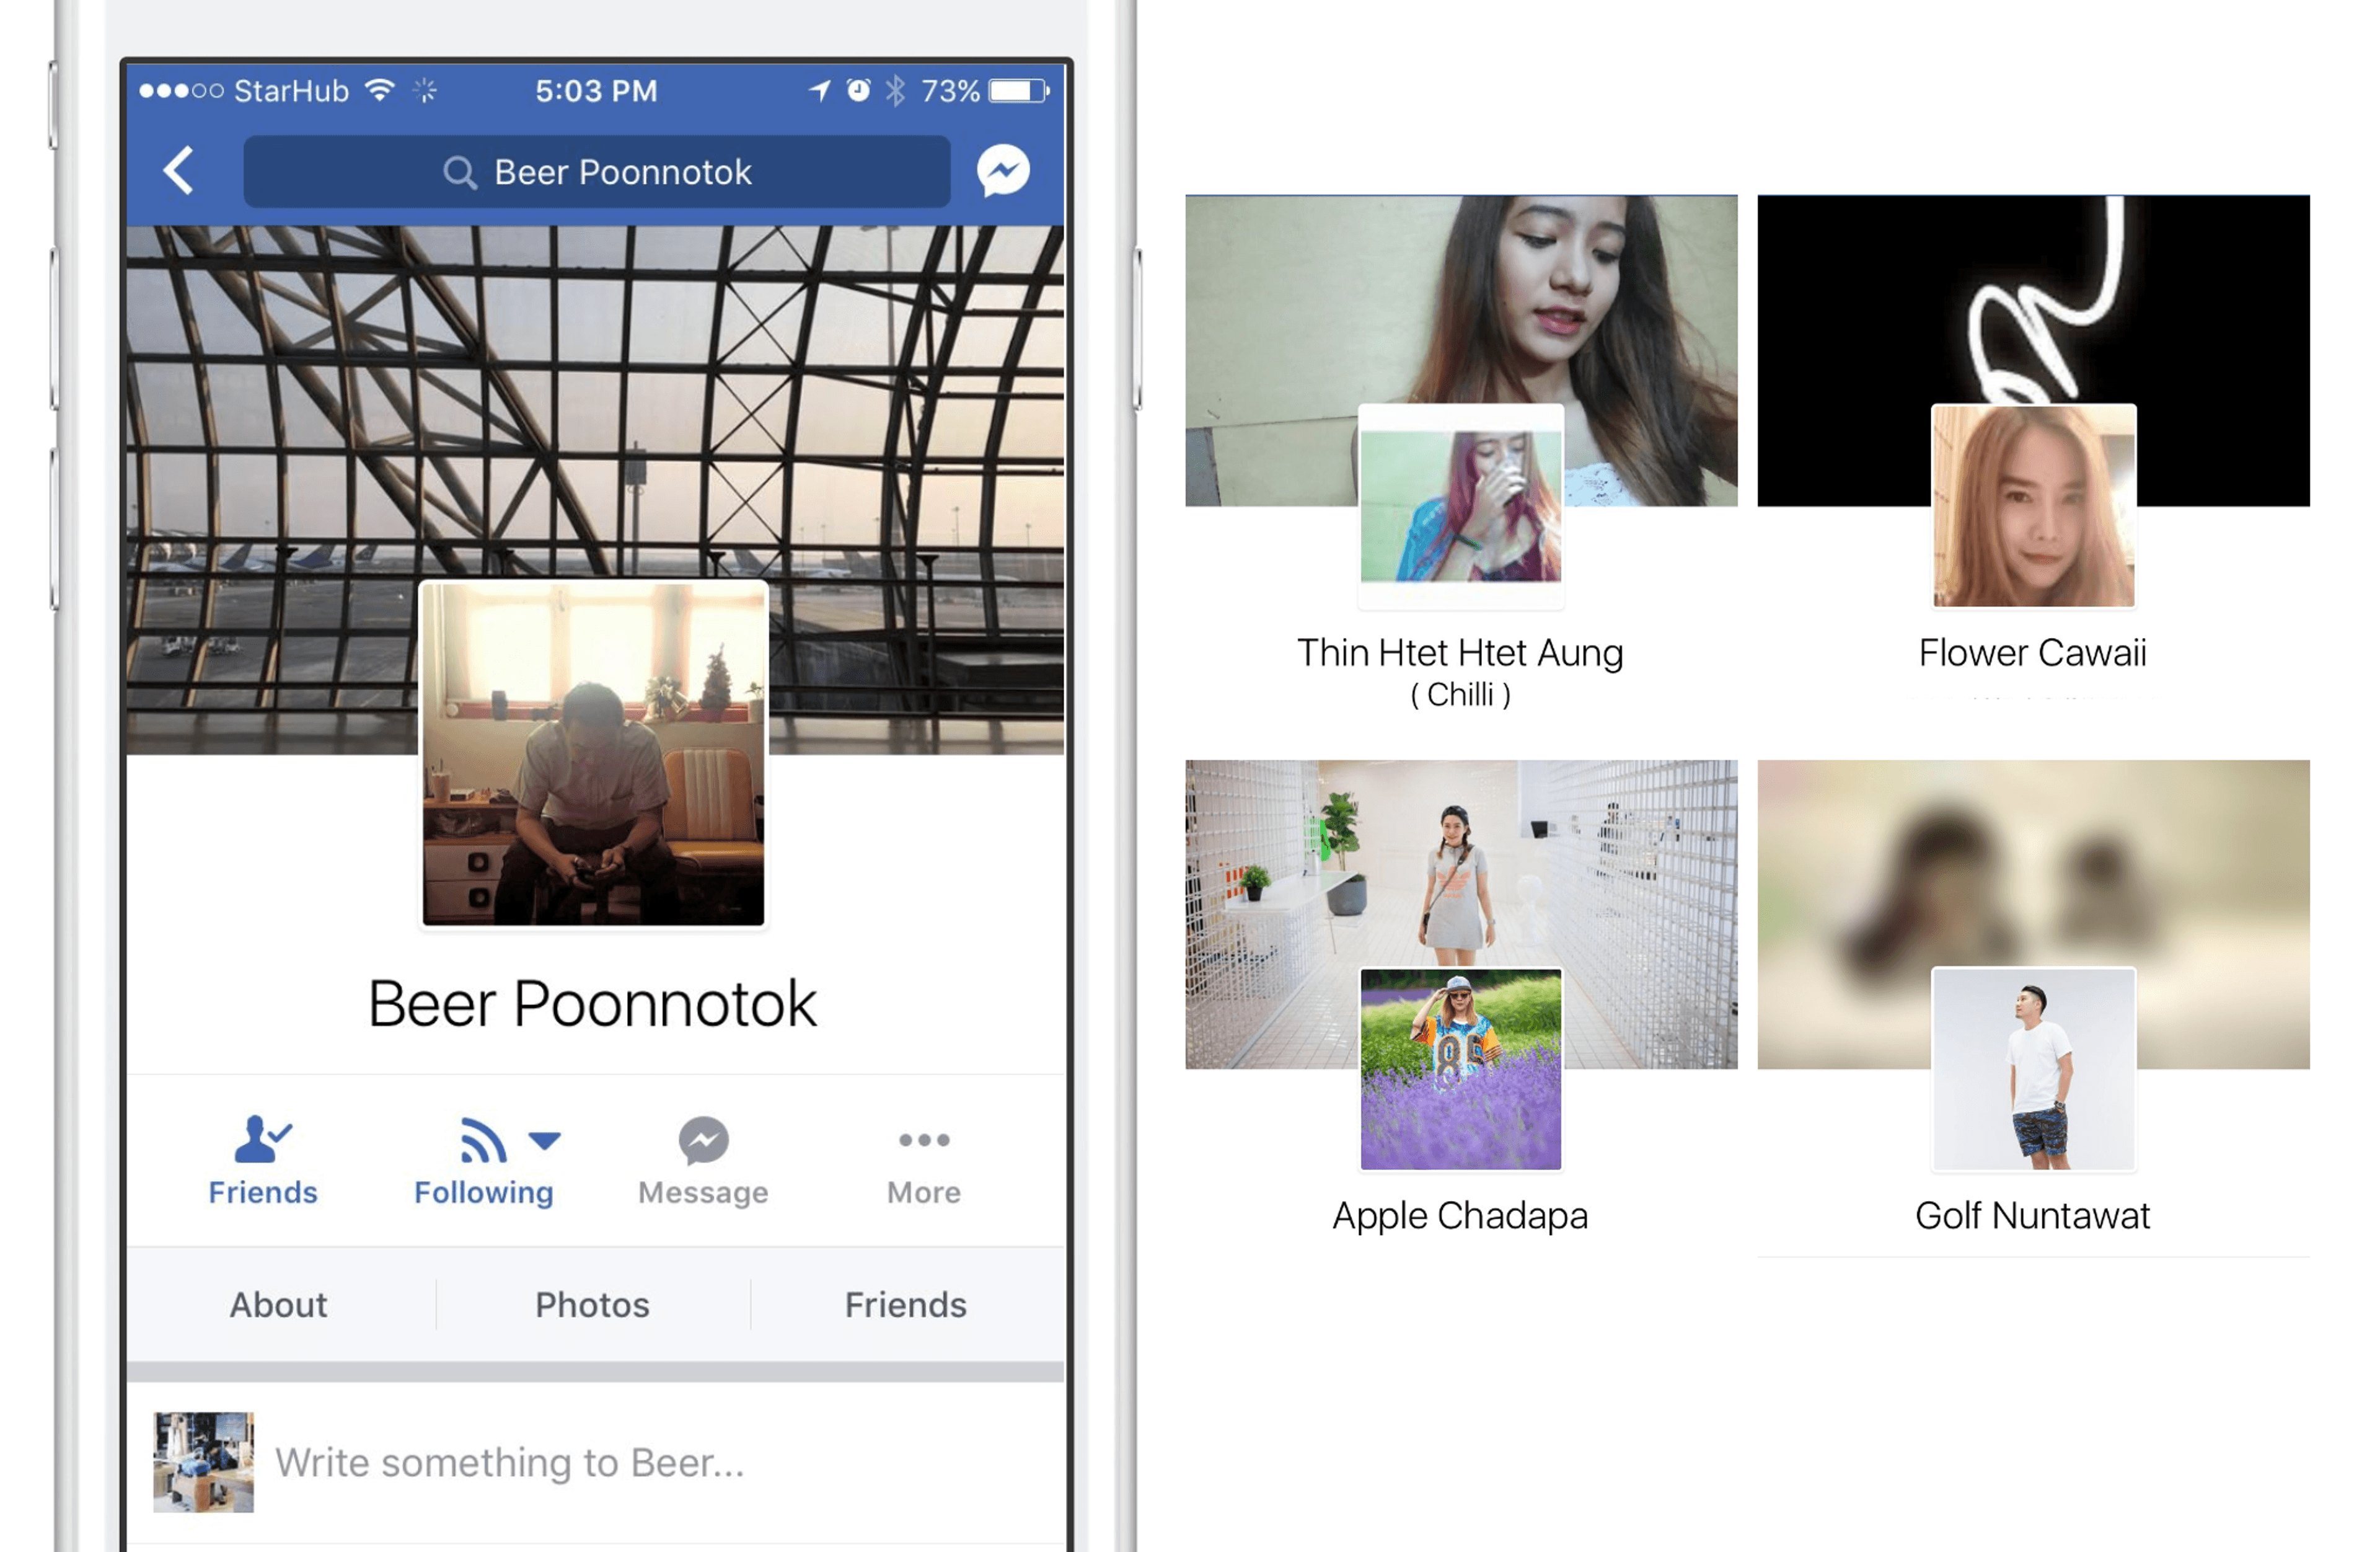Open Golf Nuntawat profile photo
The image size is (2380, 1552).
pos(2033,1069)
